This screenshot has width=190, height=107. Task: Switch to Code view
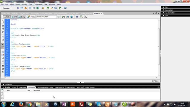pos(7,17)
